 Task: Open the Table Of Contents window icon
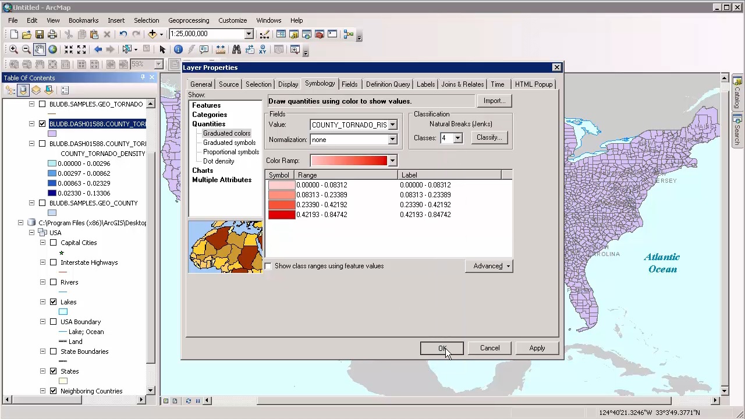click(x=281, y=34)
